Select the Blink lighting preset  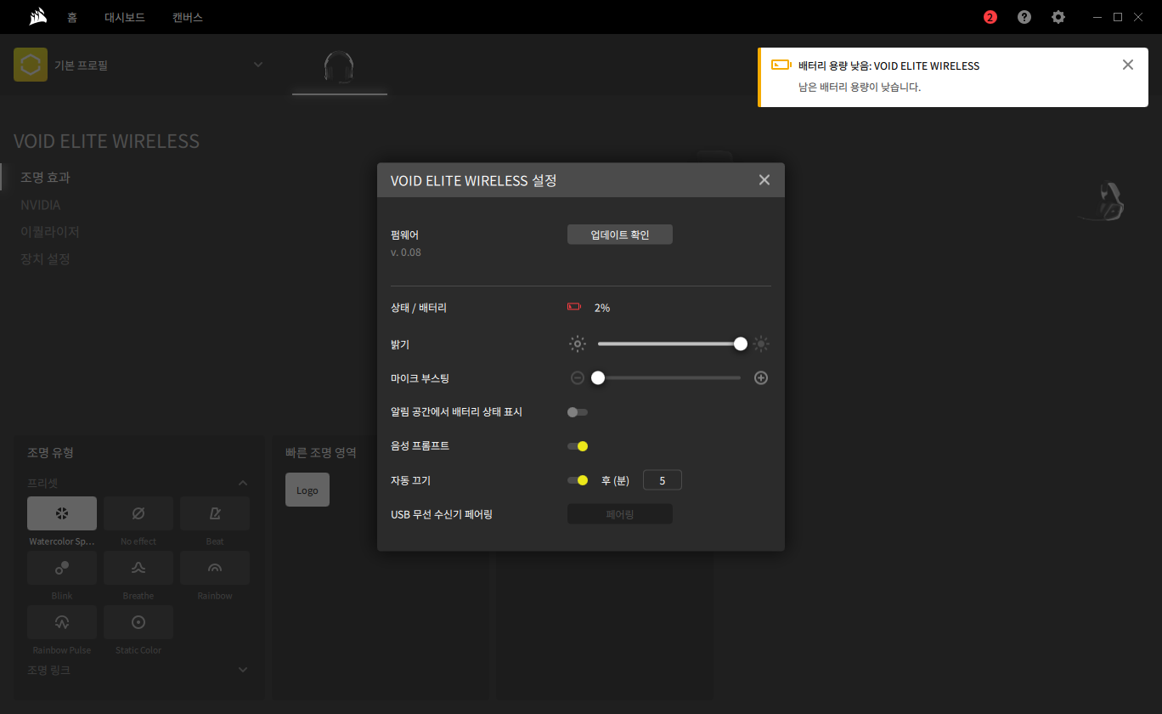tap(62, 568)
